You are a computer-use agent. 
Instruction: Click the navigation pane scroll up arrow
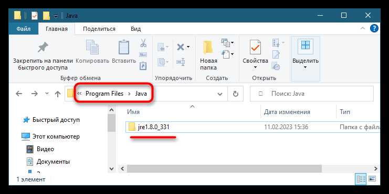coord(112,110)
